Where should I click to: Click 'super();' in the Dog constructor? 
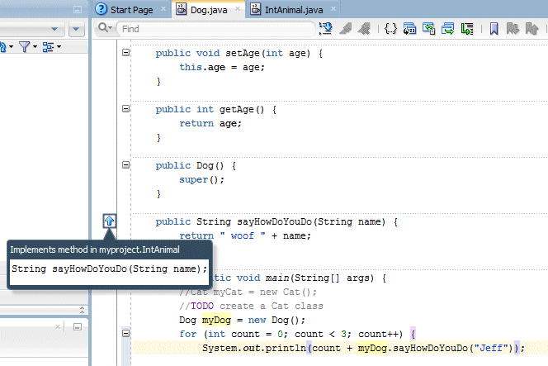click(x=201, y=180)
